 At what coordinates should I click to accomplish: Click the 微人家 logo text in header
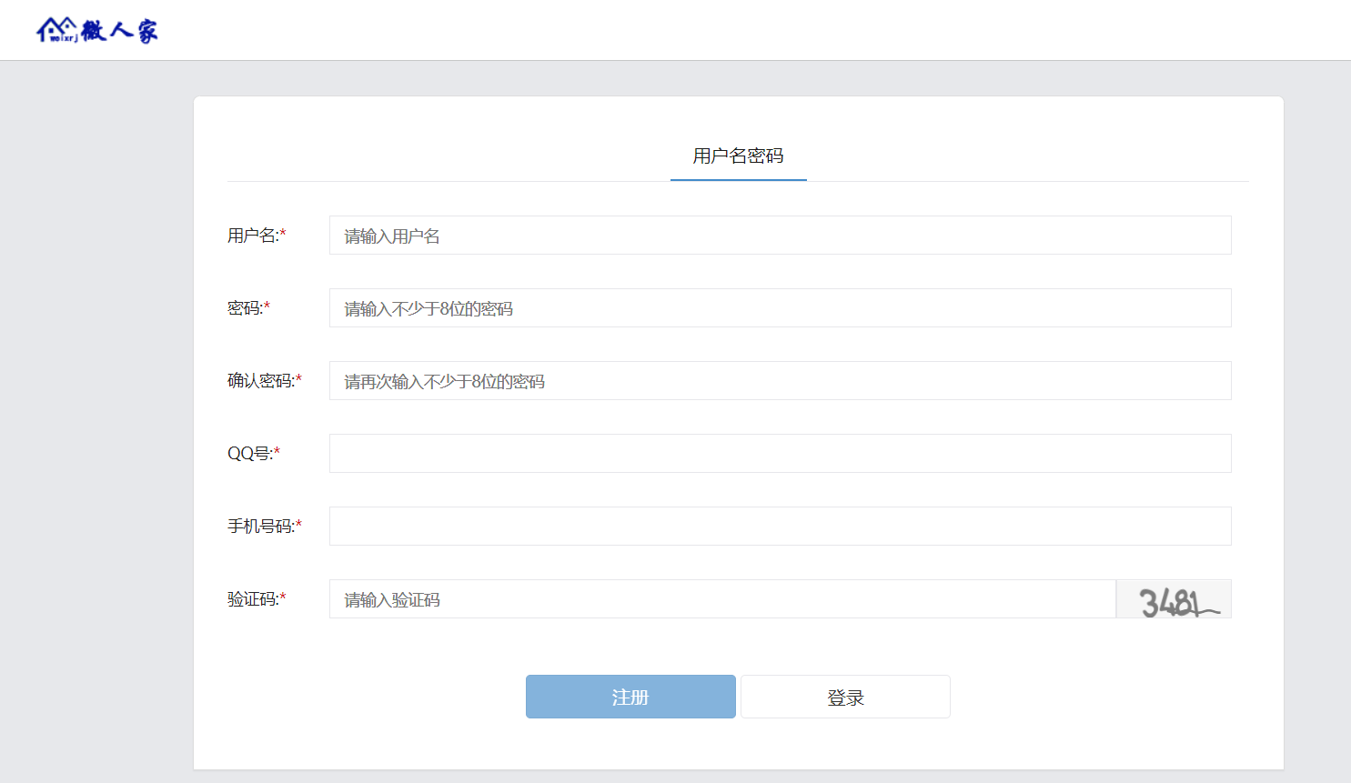point(119,31)
